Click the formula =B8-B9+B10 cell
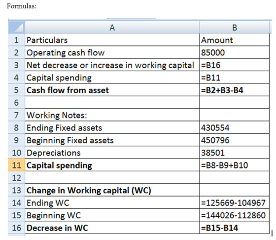This screenshot has width=276, height=240. click(x=235, y=165)
